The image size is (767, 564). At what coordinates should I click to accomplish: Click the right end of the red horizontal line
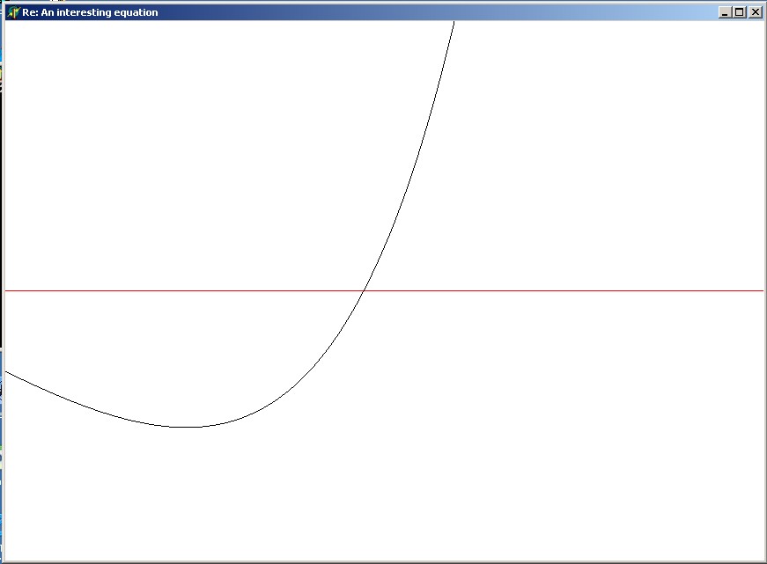point(761,290)
